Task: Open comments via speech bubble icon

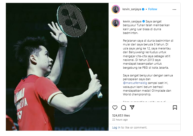Action: click(123, 107)
